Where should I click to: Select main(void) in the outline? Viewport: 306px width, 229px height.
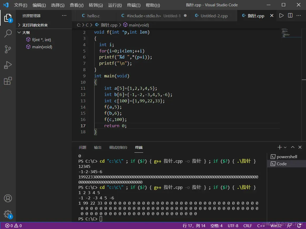click(x=42, y=47)
